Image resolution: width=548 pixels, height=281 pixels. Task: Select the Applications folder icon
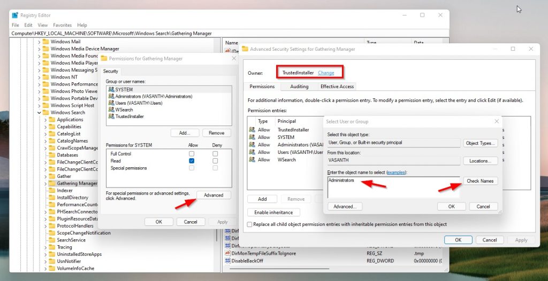click(x=52, y=120)
